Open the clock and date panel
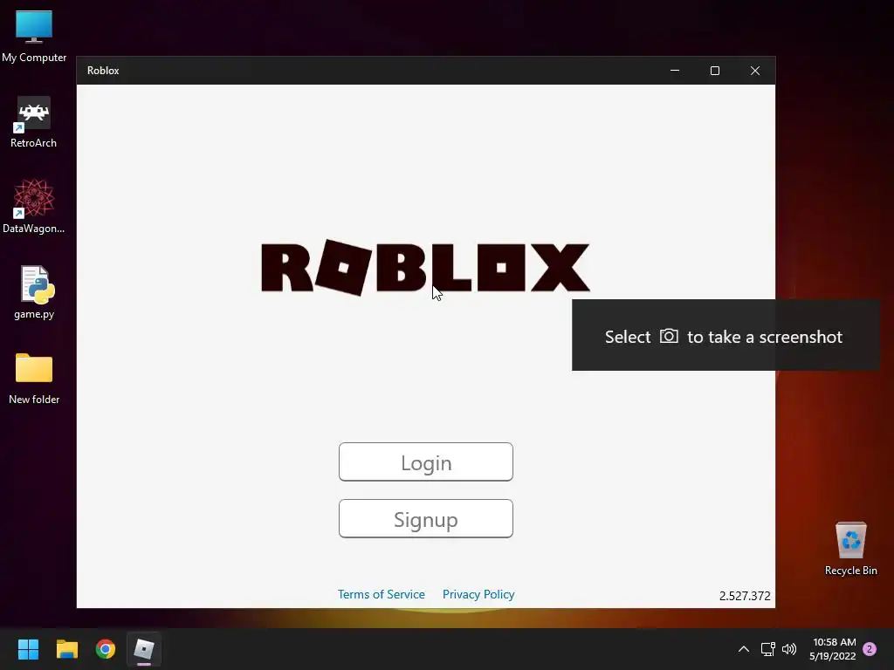The height and width of the screenshot is (670, 894). (832, 649)
